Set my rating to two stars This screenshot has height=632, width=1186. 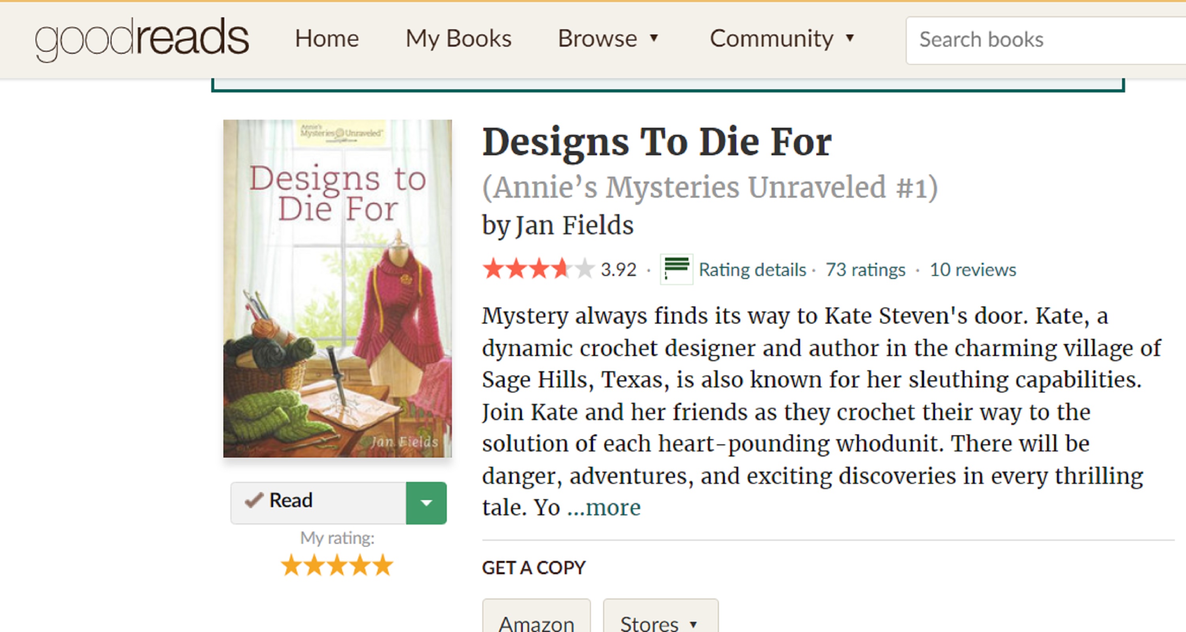pyautogui.click(x=314, y=565)
